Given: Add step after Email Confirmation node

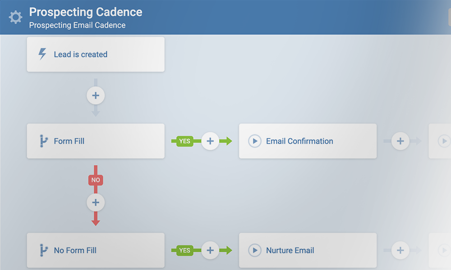Looking at the screenshot, I should tap(400, 141).
